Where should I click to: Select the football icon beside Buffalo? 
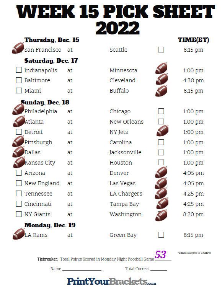[x=162, y=91]
